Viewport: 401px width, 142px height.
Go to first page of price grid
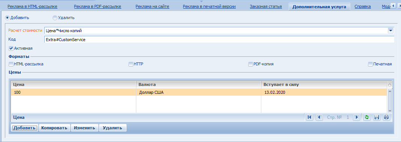[x=309, y=117]
